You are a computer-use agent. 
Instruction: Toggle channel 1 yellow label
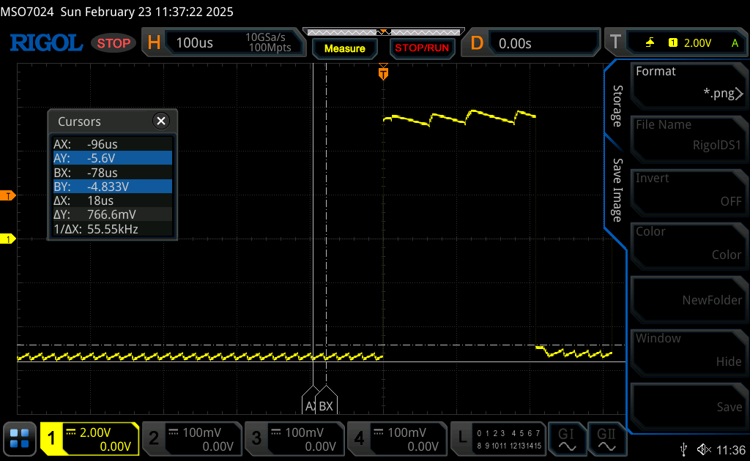click(51, 438)
